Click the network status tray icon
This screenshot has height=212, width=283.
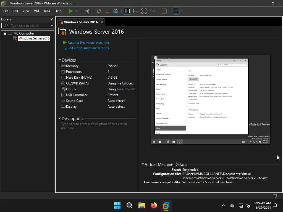click(241, 205)
